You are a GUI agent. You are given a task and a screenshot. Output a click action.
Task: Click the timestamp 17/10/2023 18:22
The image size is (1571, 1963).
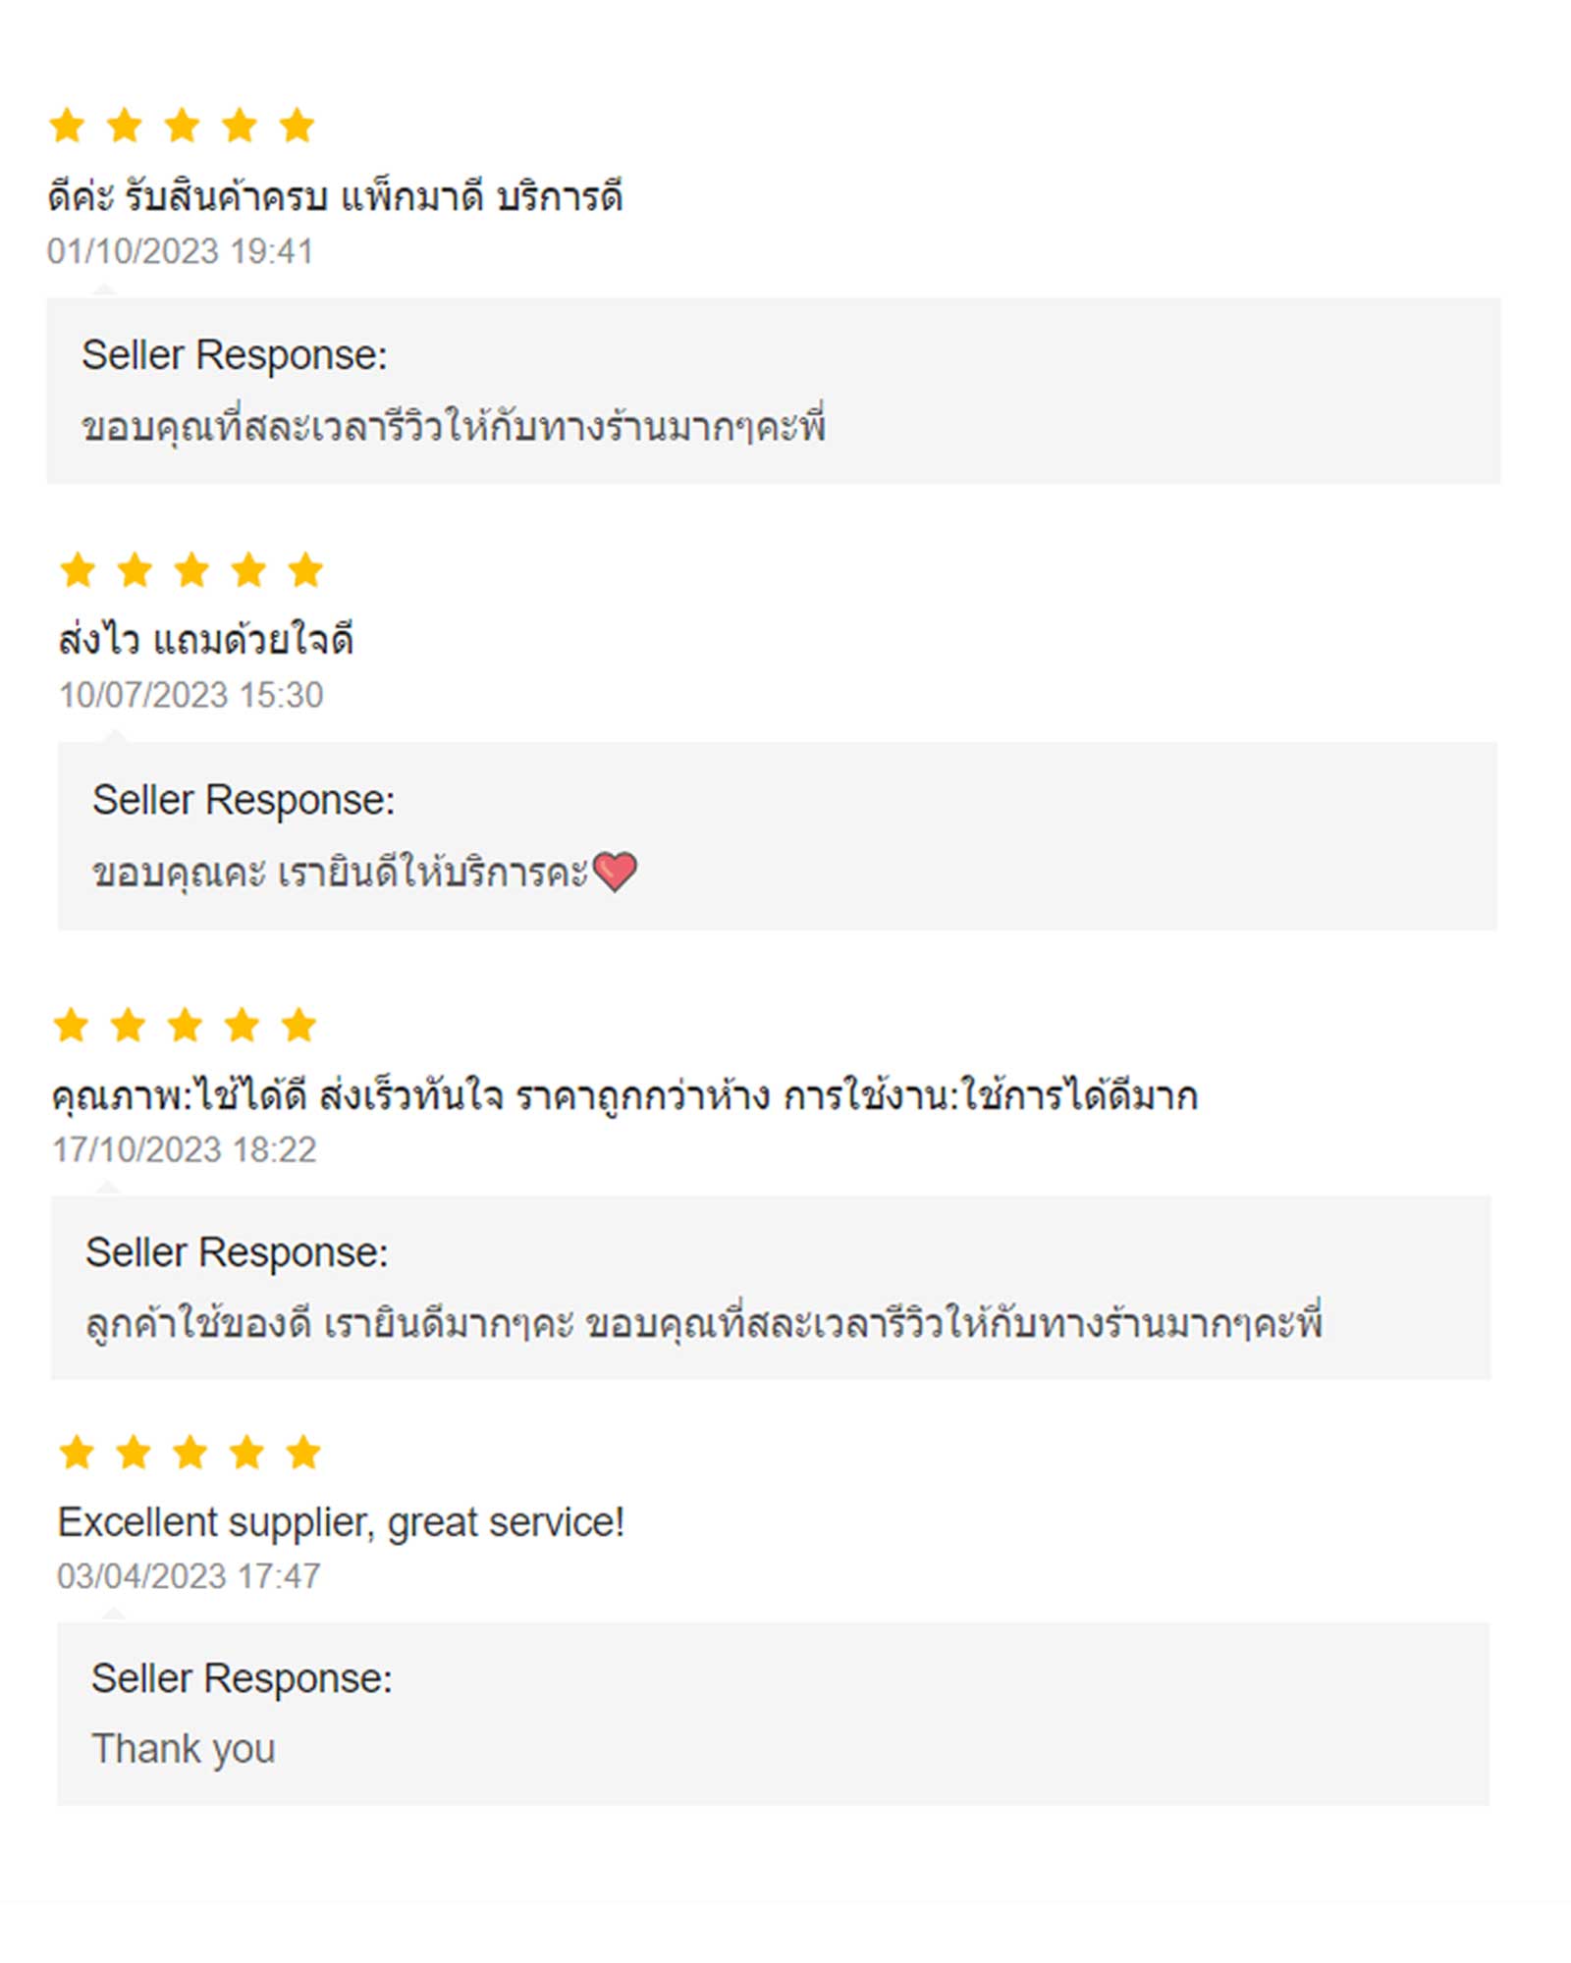point(185,1149)
